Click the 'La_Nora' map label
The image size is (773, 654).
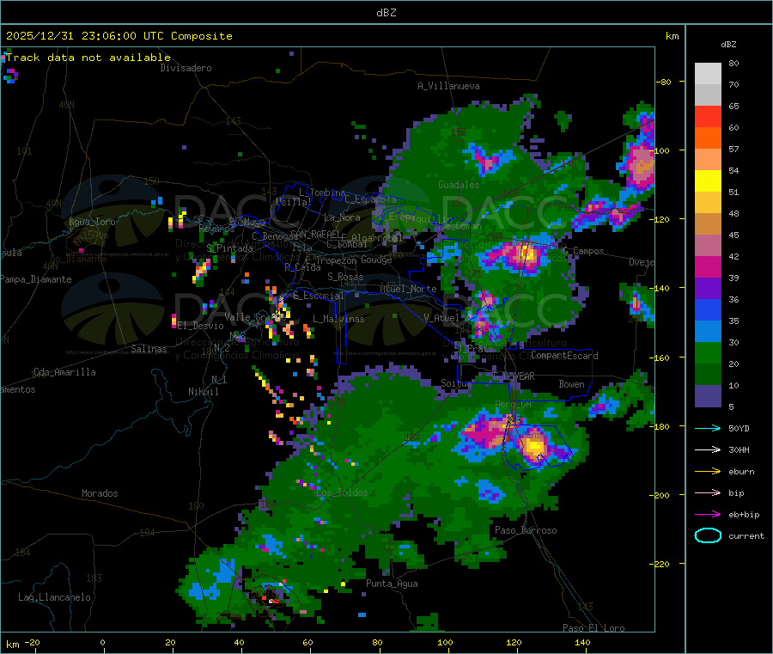coord(342,217)
